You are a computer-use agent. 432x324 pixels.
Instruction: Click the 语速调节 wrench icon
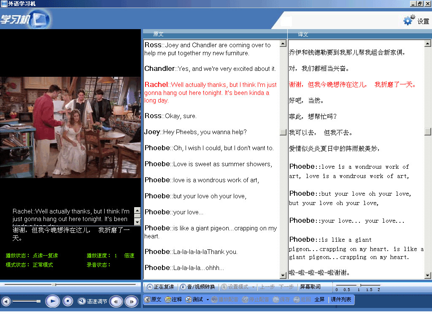pyautogui.click(x=82, y=301)
